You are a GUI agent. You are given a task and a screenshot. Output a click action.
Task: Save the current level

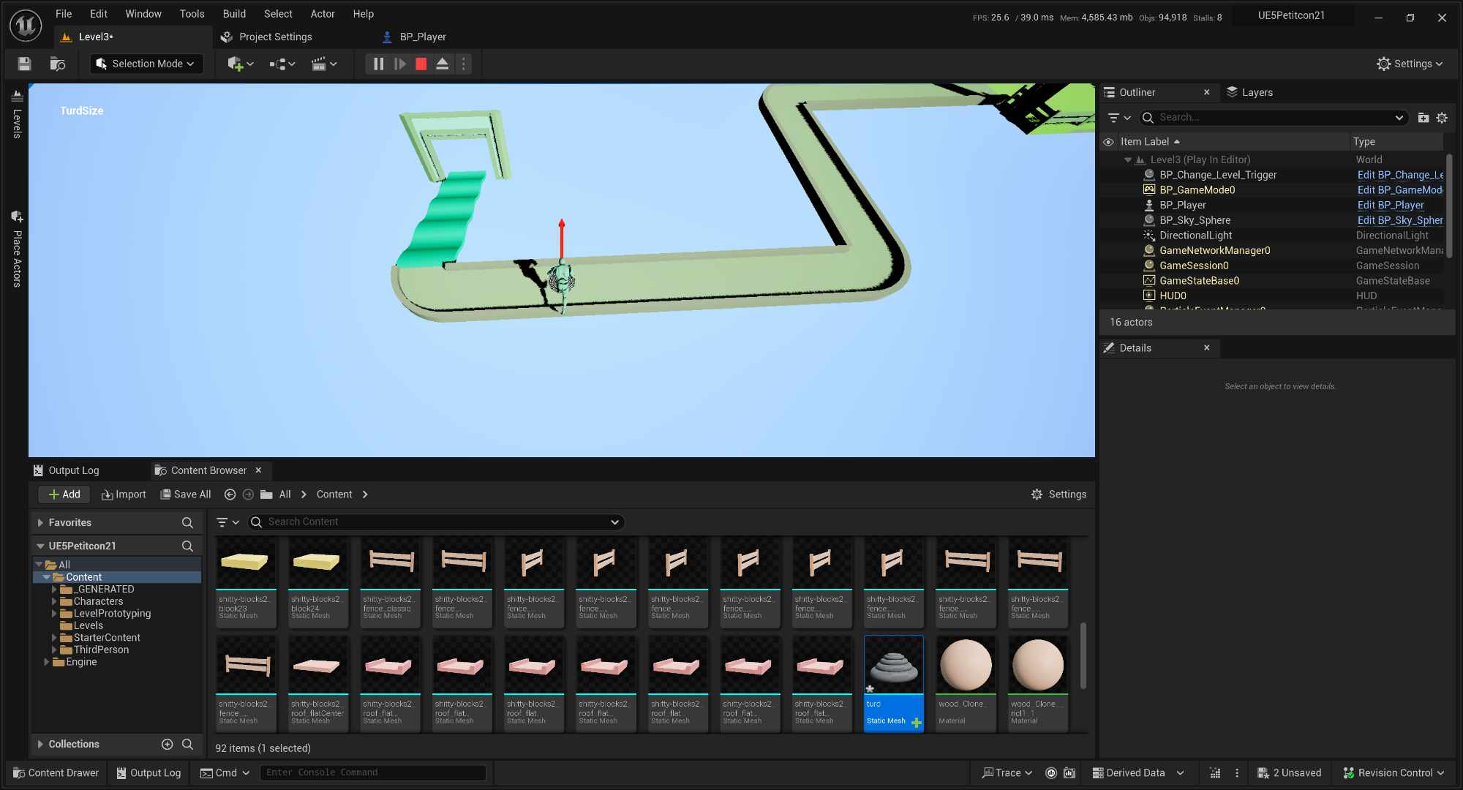tap(23, 64)
